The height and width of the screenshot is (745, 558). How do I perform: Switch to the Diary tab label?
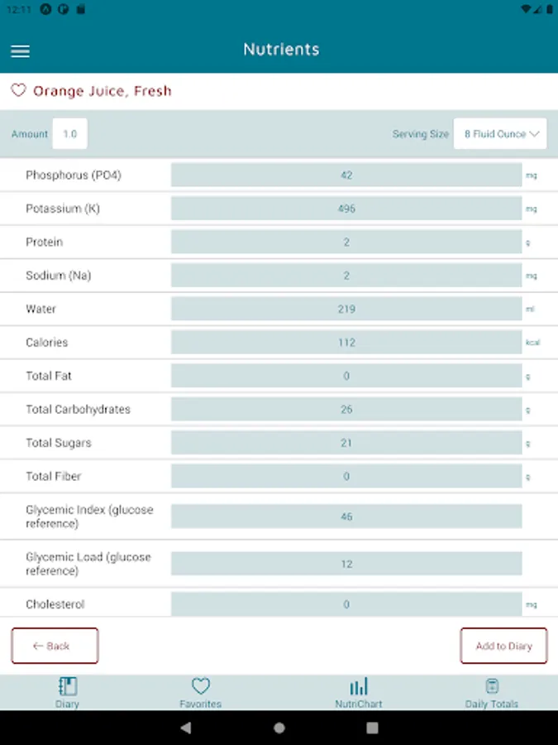(68, 704)
